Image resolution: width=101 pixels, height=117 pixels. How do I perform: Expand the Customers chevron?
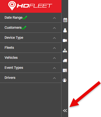click(54, 28)
